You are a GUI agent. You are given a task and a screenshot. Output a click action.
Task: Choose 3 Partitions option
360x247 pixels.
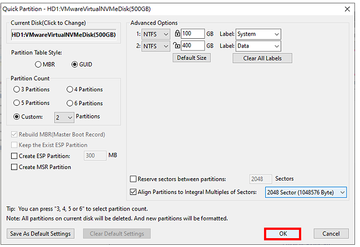point(17,89)
